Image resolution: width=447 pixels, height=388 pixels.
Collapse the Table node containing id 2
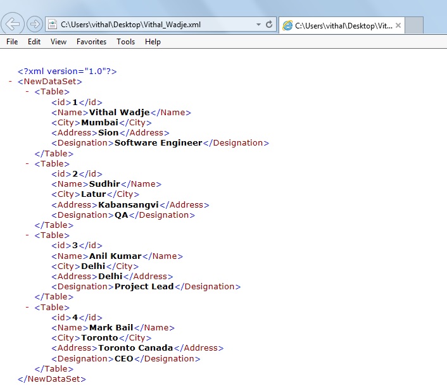[27, 164]
